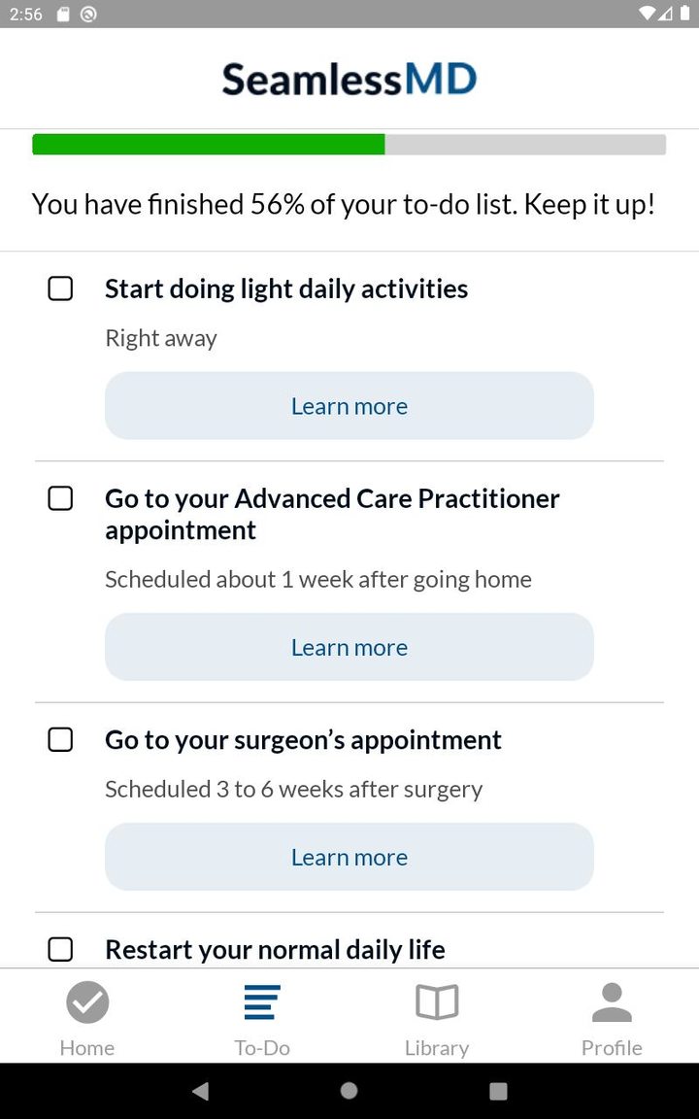Screen dimensions: 699x1119
Task: Learn more about light daily activities
Action: point(349,406)
